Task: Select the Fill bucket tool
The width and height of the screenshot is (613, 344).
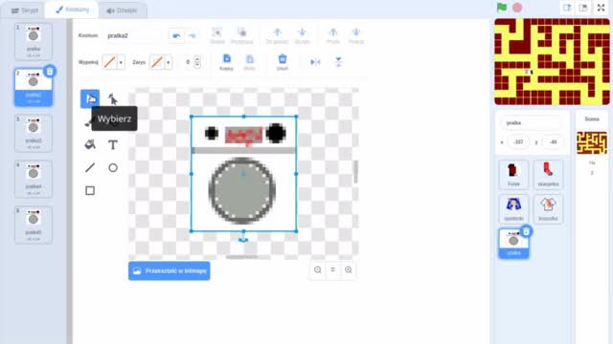Action: 90,144
